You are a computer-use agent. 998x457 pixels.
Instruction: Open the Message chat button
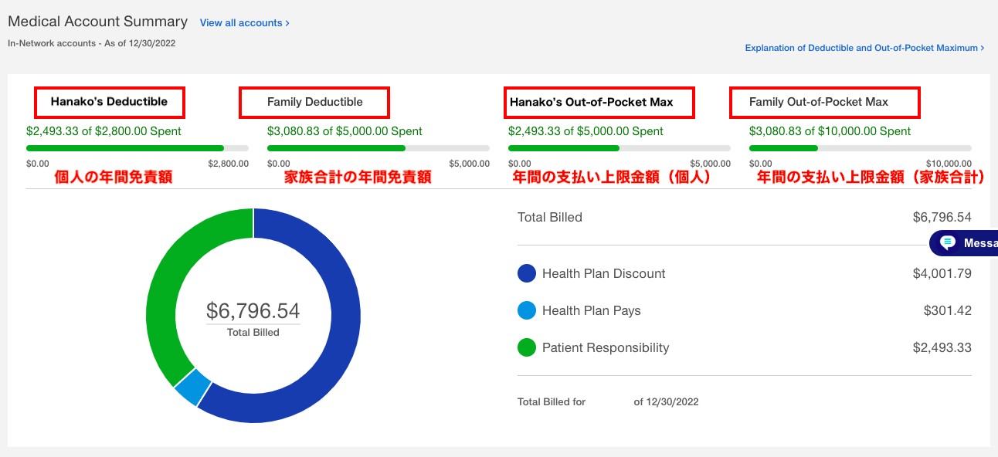pos(964,243)
